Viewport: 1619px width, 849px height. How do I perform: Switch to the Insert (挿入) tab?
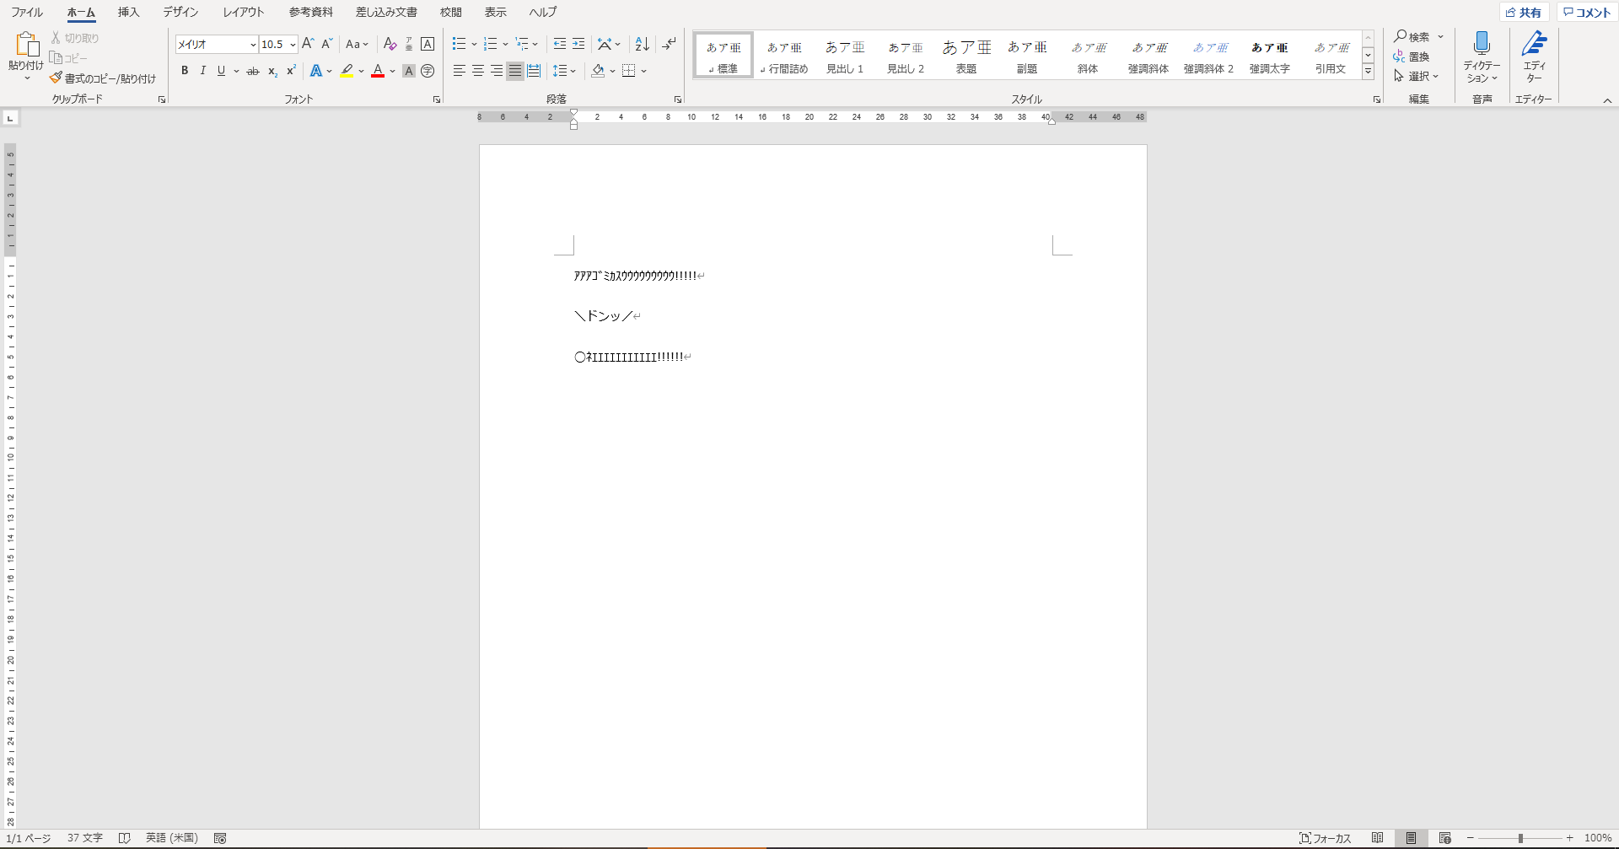tap(128, 12)
